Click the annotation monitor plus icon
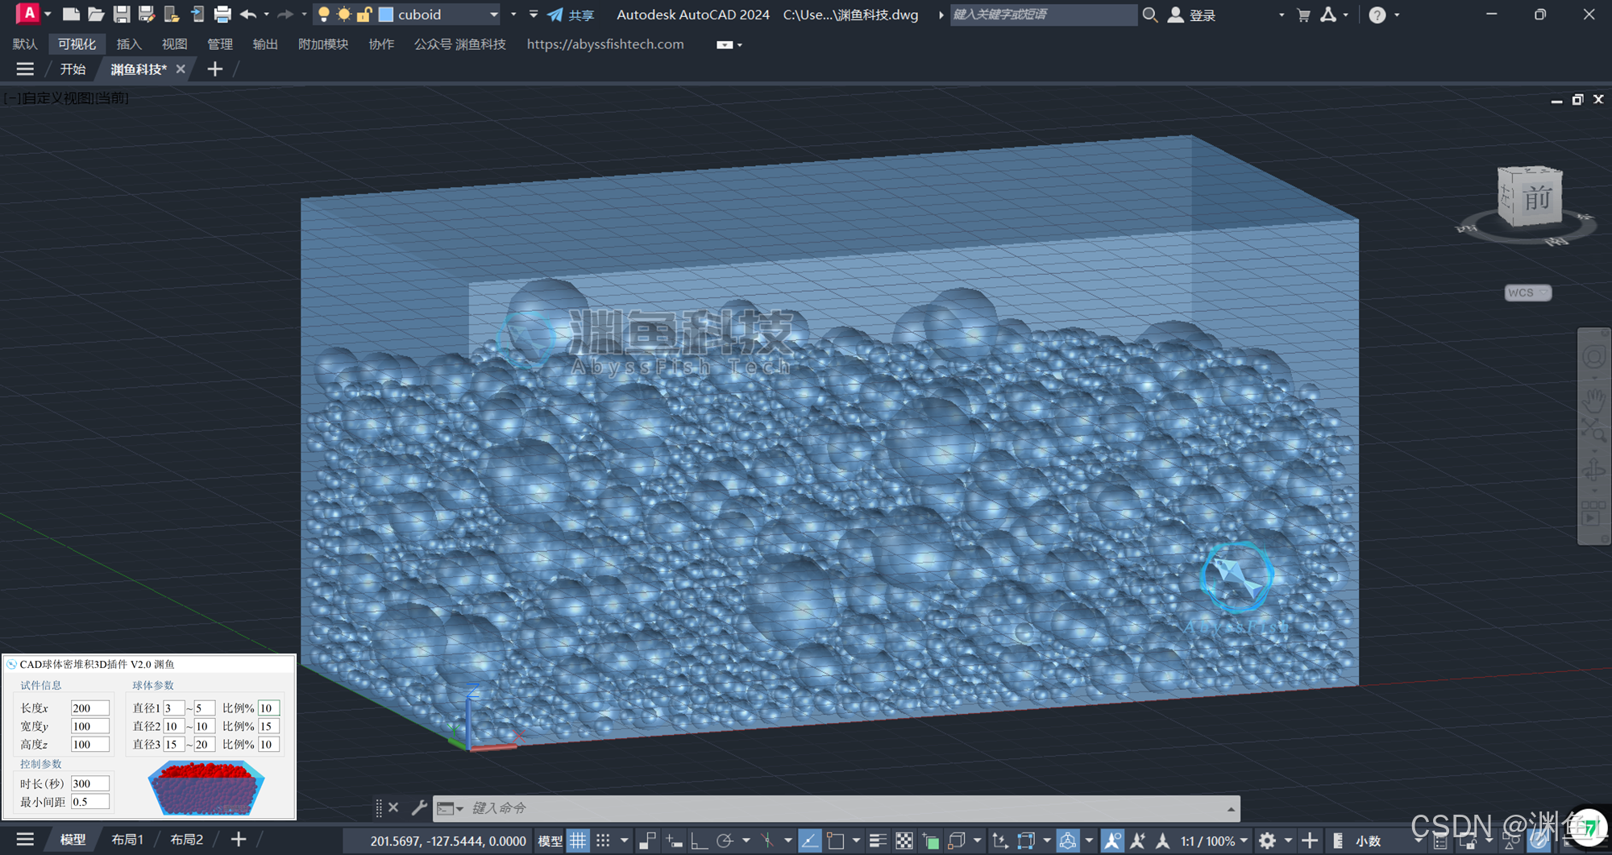Image resolution: width=1612 pixels, height=855 pixels. click(1310, 840)
